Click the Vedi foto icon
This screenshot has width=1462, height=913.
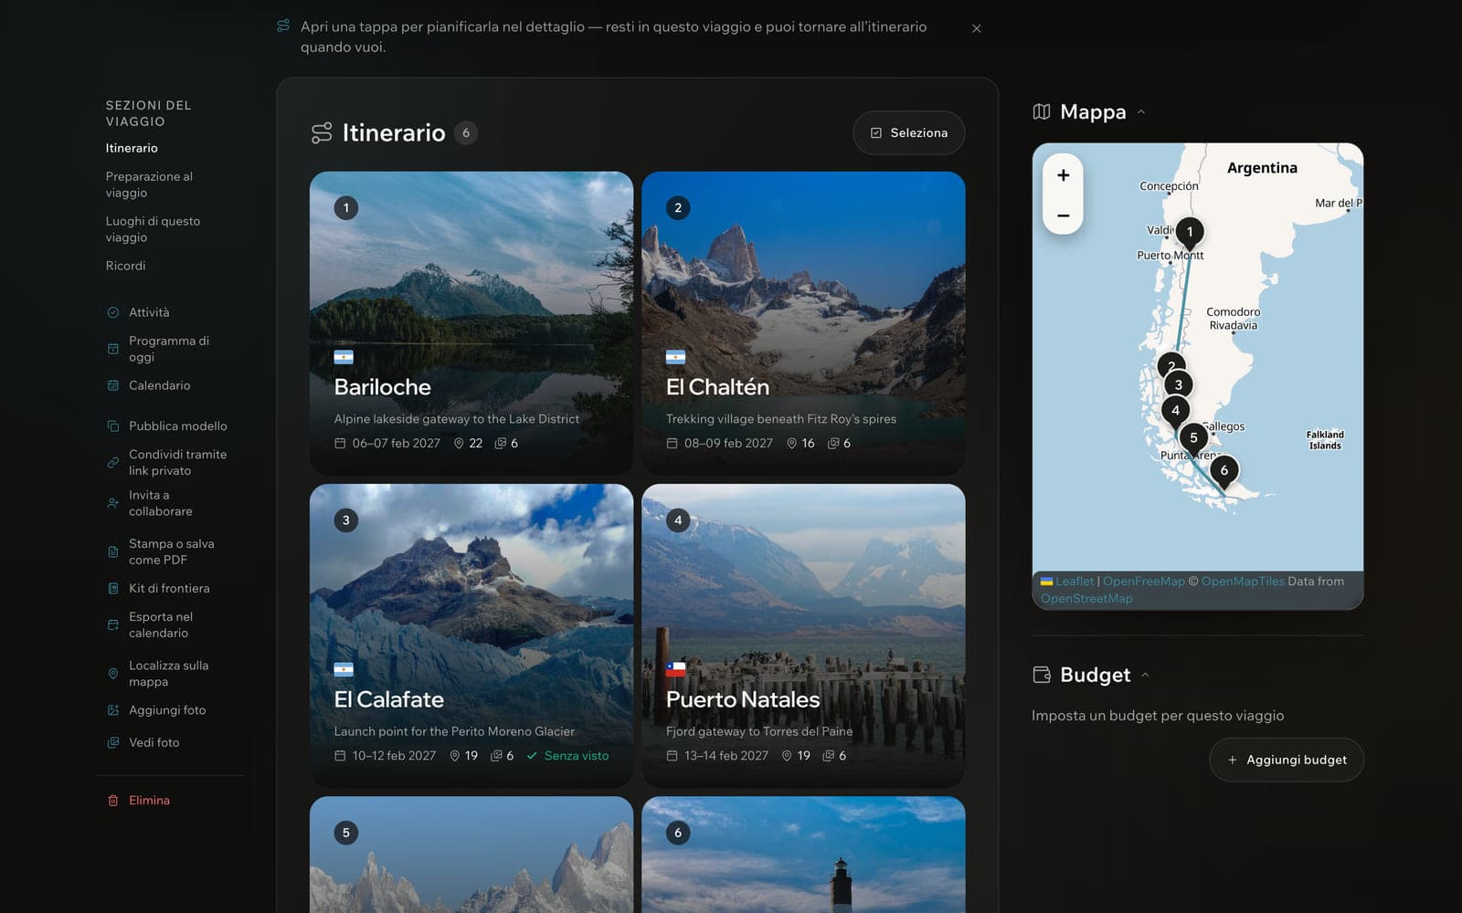coord(113,742)
